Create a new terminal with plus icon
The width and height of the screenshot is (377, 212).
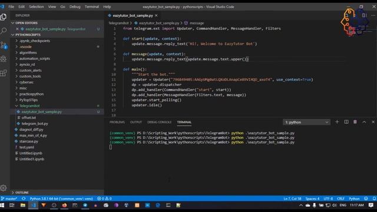click(x=337, y=122)
